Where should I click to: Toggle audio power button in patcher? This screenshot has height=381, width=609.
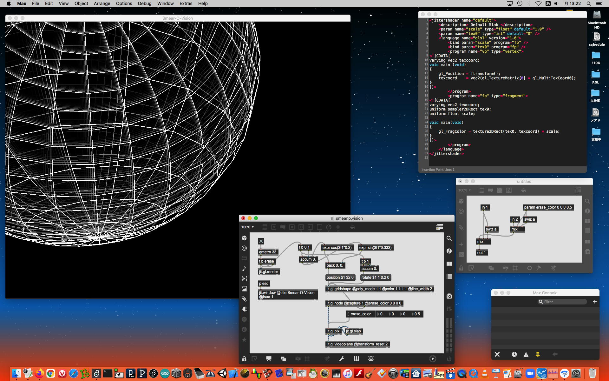(449, 359)
